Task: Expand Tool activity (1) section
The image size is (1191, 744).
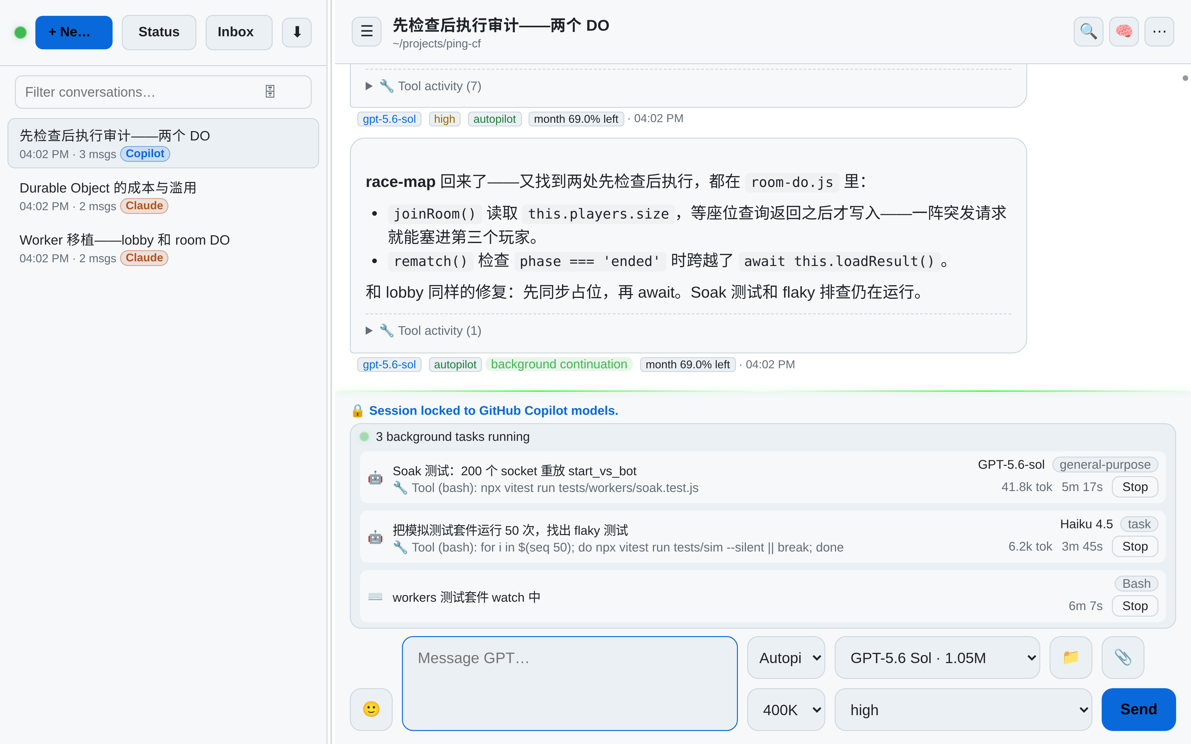Action: [x=424, y=331]
